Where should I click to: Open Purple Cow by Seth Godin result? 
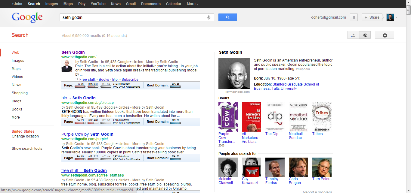87,134
